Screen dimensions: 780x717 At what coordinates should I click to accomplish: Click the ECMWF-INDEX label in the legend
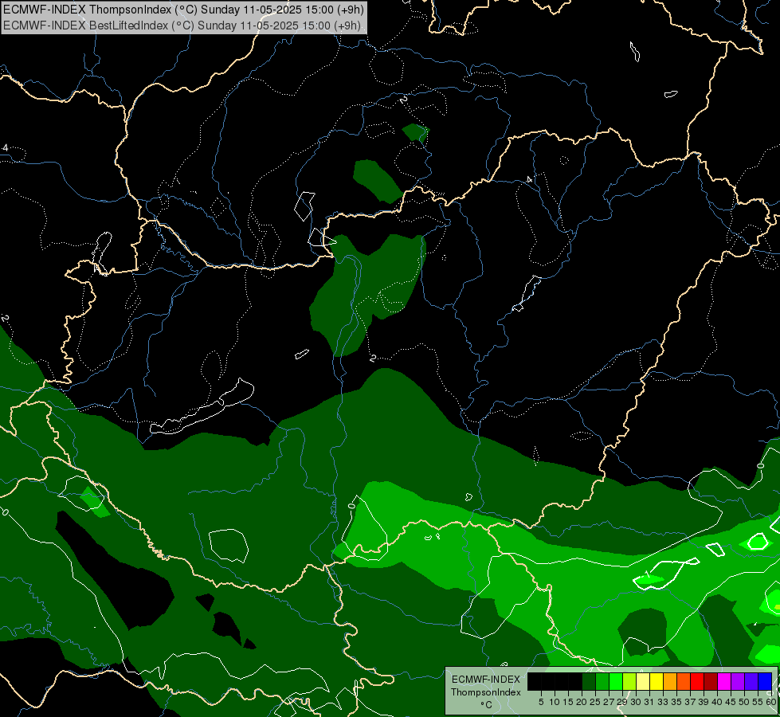(x=486, y=680)
